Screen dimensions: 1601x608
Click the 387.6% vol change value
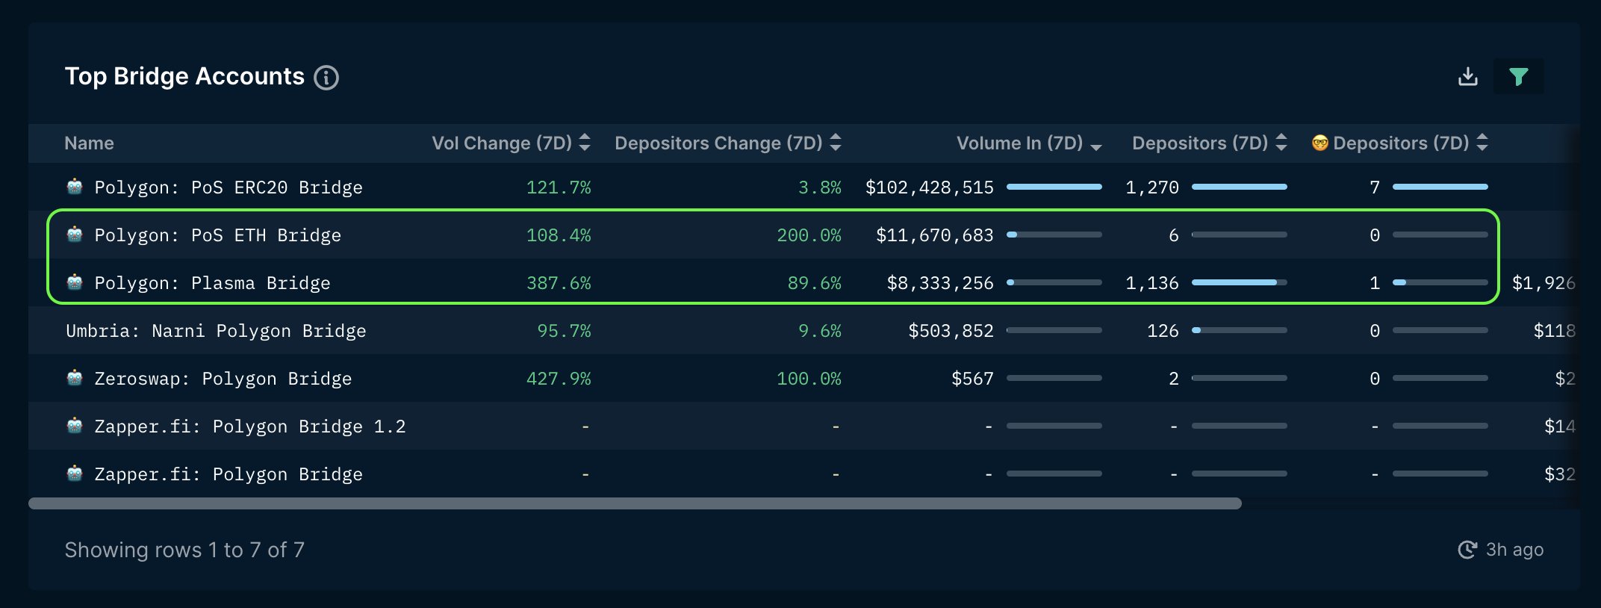click(559, 283)
